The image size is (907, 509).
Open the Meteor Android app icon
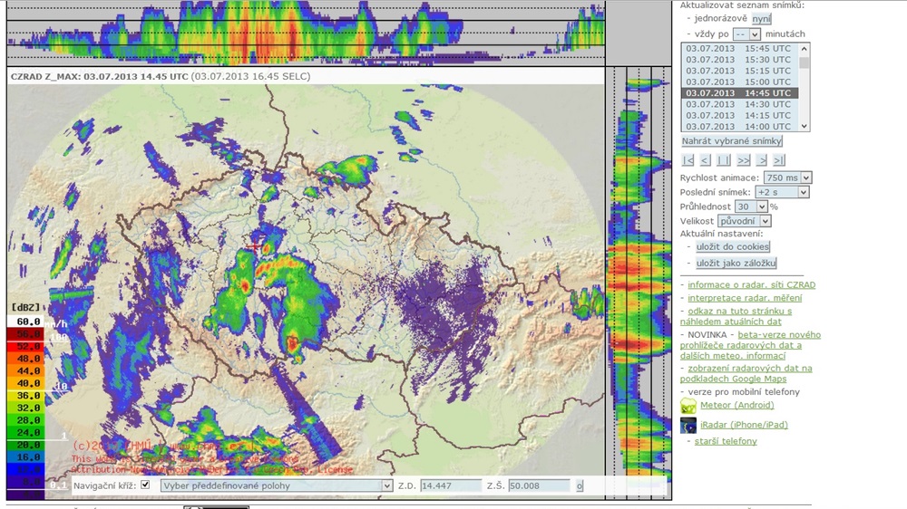click(x=688, y=406)
